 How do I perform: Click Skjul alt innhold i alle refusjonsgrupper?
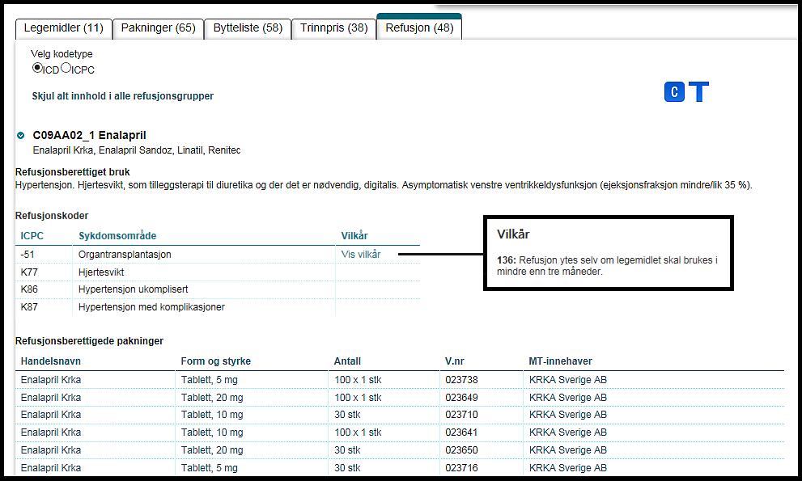coord(122,96)
